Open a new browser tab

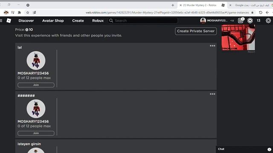pos(173,5)
